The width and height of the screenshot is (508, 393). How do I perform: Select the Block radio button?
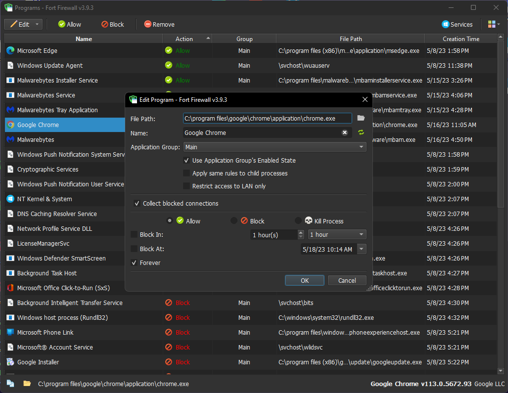point(233,221)
